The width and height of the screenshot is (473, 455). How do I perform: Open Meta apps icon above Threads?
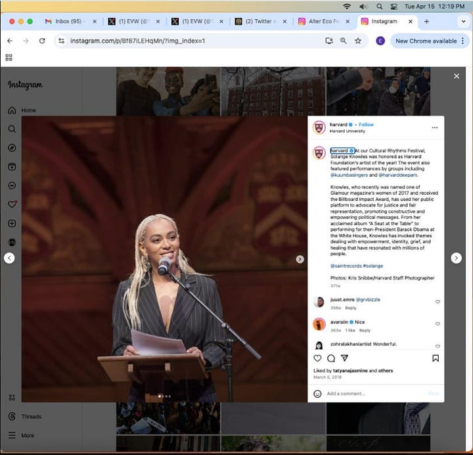click(x=12, y=398)
